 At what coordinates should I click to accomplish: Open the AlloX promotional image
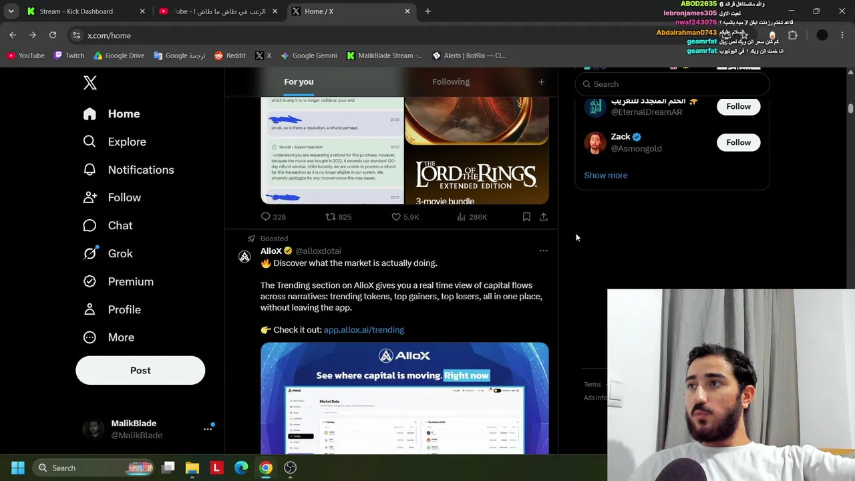[405, 398]
